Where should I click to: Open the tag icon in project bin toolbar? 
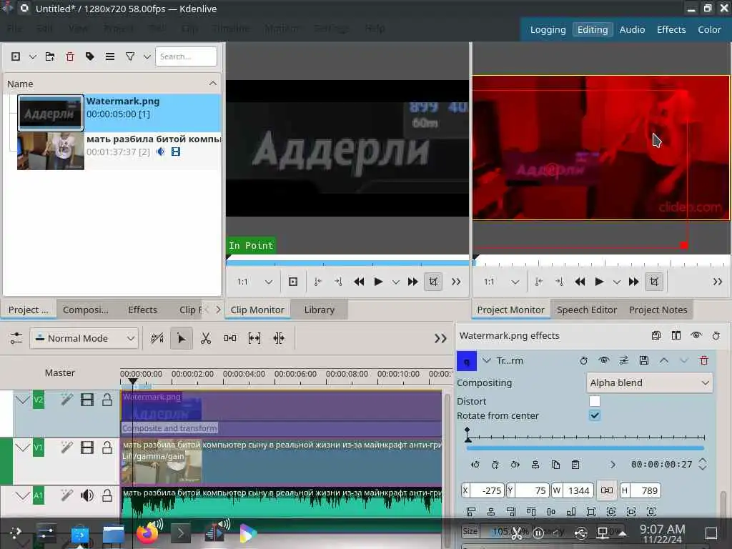point(90,56)
